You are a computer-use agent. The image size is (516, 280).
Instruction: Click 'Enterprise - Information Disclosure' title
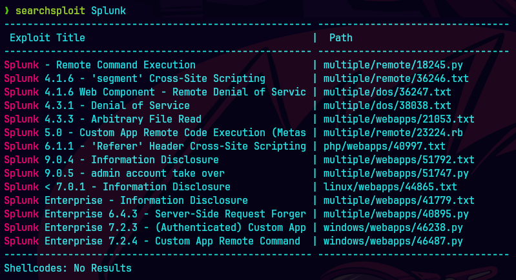[146, 200]
